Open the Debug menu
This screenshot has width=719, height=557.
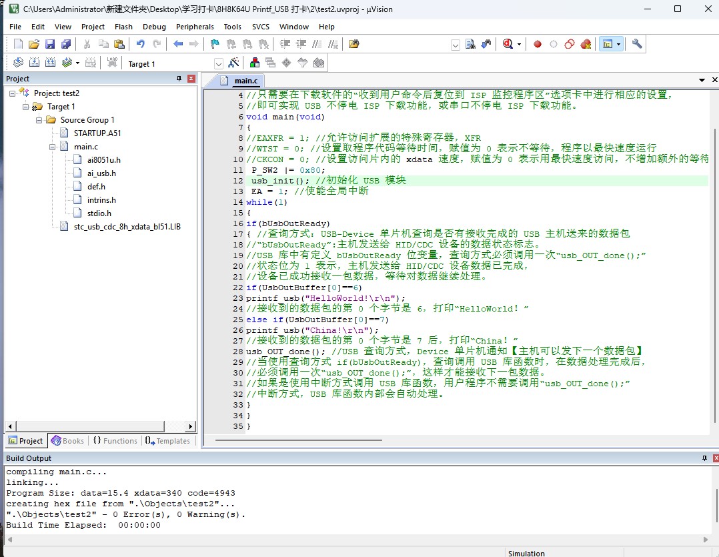coord(154,27)
